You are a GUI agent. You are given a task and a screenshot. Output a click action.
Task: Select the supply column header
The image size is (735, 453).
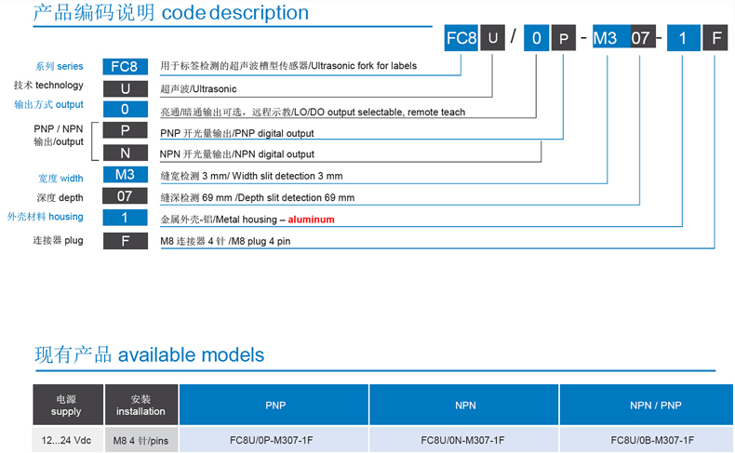67,406
